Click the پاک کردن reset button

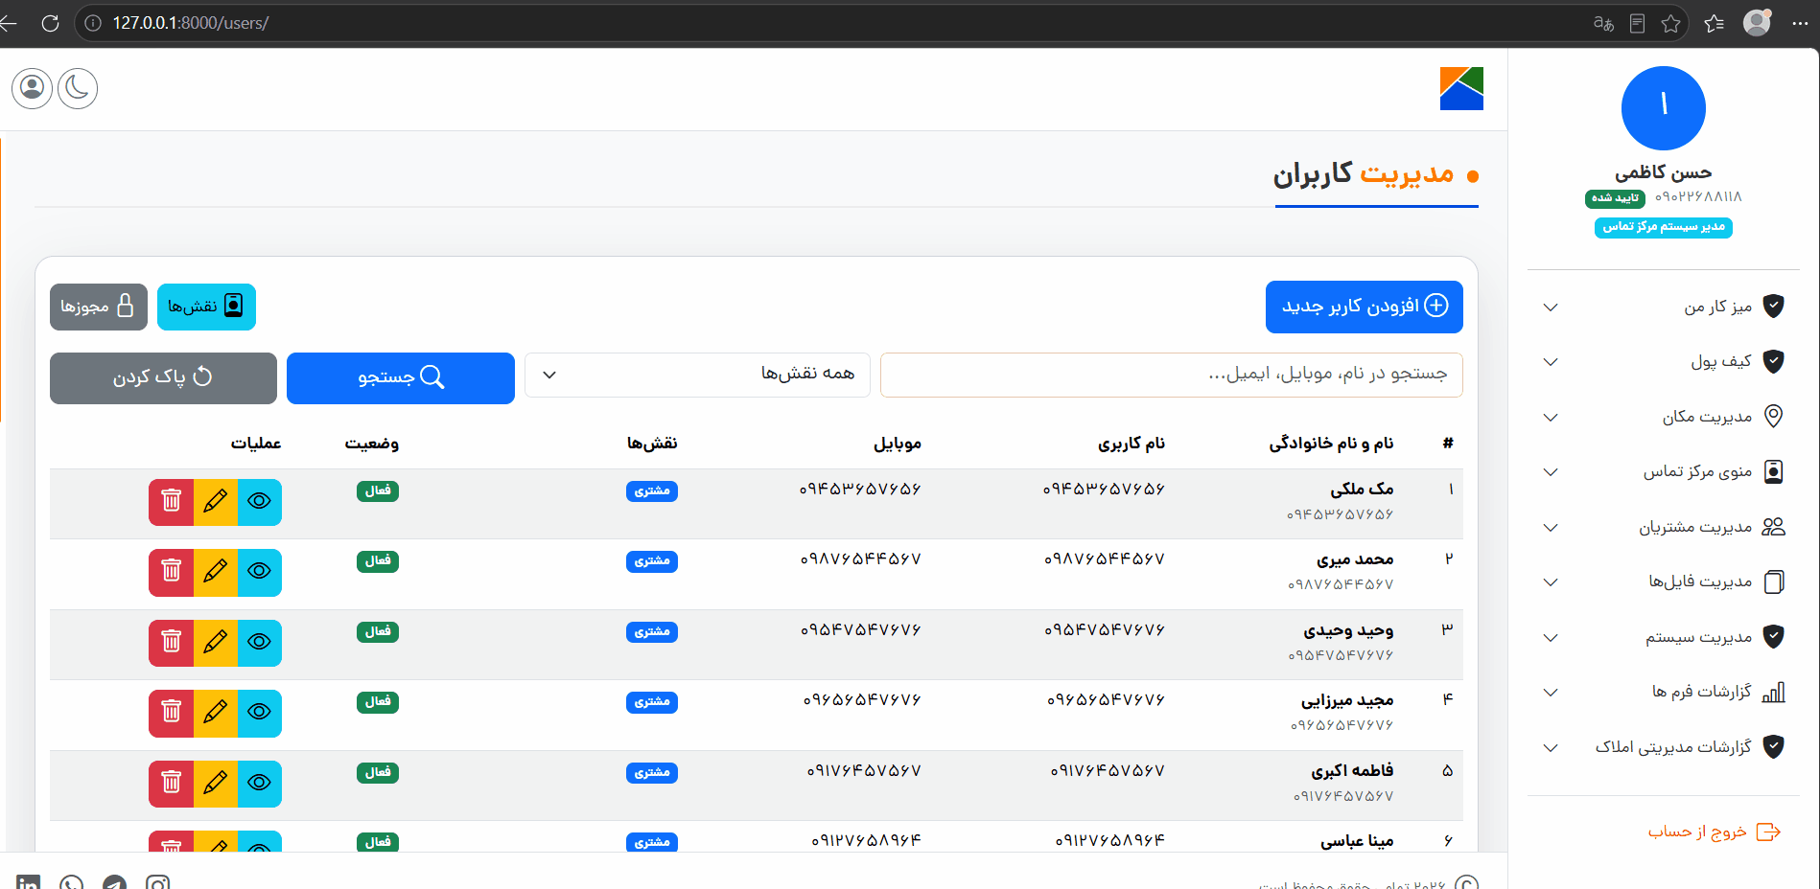(x=163, y=377)
